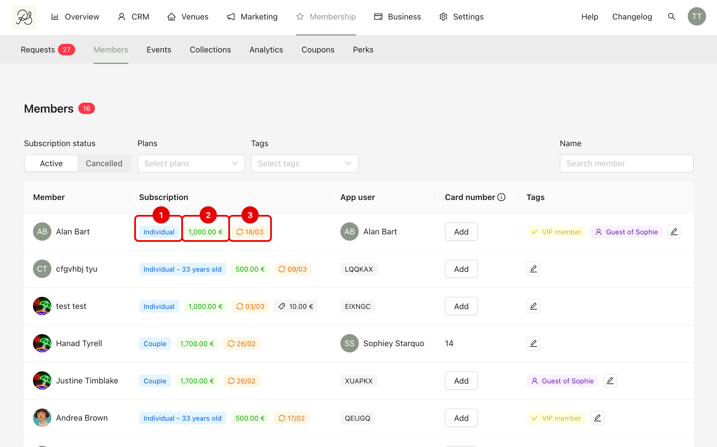This screenshot has width=717, height=447.
Task: Click Andrea Brown's tag edit pencil icon
Action: (x=597, y=418)
